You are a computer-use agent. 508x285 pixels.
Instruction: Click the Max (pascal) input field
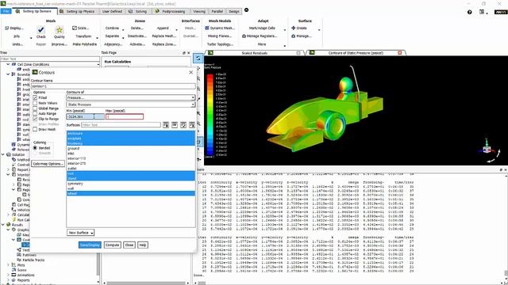click(125, 116)
